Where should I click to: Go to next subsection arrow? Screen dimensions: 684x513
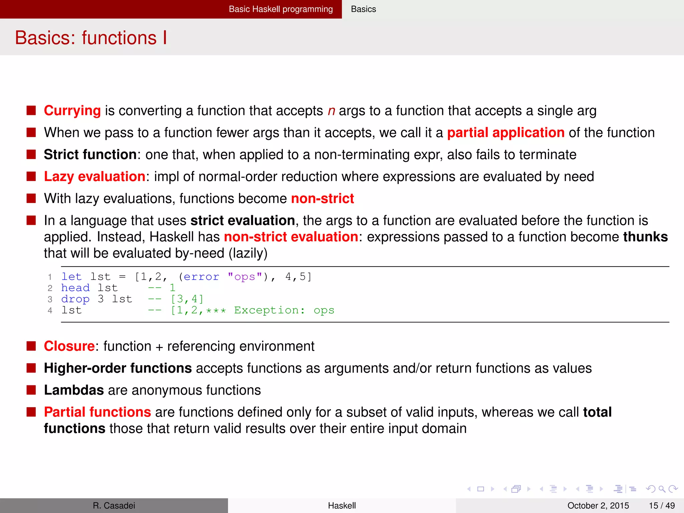point(565,489)
